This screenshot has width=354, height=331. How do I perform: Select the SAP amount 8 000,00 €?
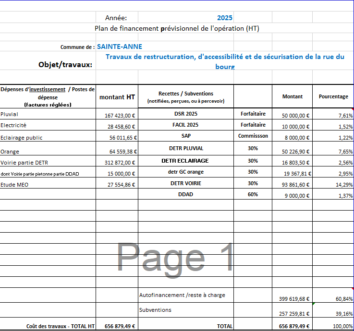click(297, 138)
